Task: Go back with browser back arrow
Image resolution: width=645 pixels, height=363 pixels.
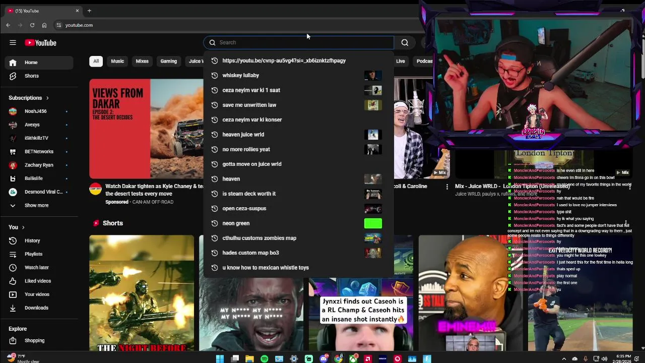Action: [x=8, y=25]
